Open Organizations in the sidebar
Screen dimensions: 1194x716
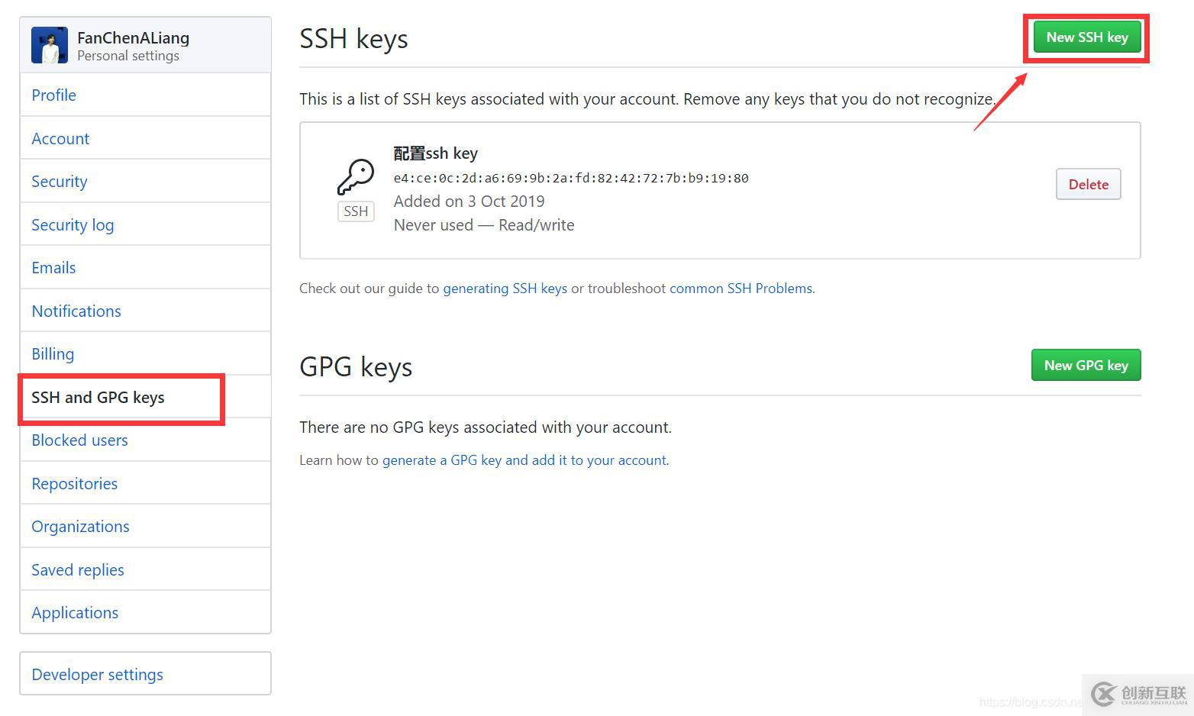pyautogui.click(x=80, y=527)
